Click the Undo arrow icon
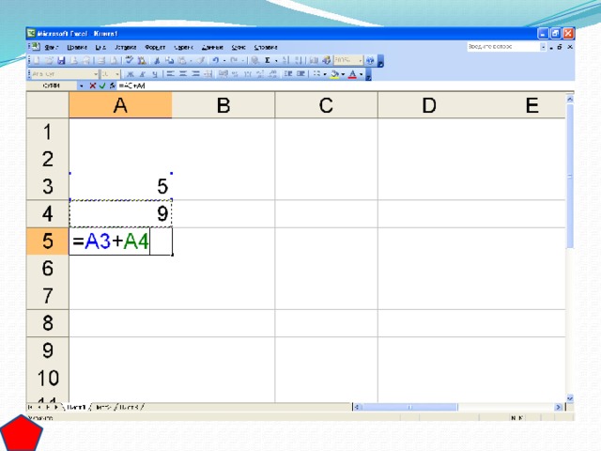The height and width of the screenshot is (451, 601). pyautogui.click(x=215, y=60)
